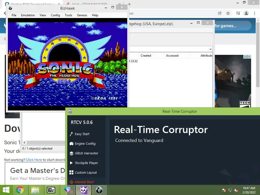
Task: Switch to BizHawk taskbar icon
Action: click(99, 190)
